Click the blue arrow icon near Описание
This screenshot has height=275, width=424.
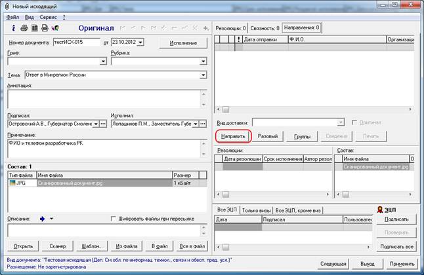43,219
